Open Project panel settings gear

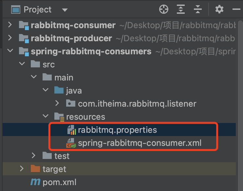(x=219, y=9)
